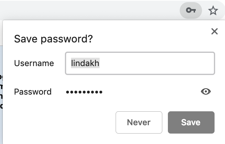This screenshot has height=144, width=225.
Task: Click the masked password dots
Action: coord(84,92)
